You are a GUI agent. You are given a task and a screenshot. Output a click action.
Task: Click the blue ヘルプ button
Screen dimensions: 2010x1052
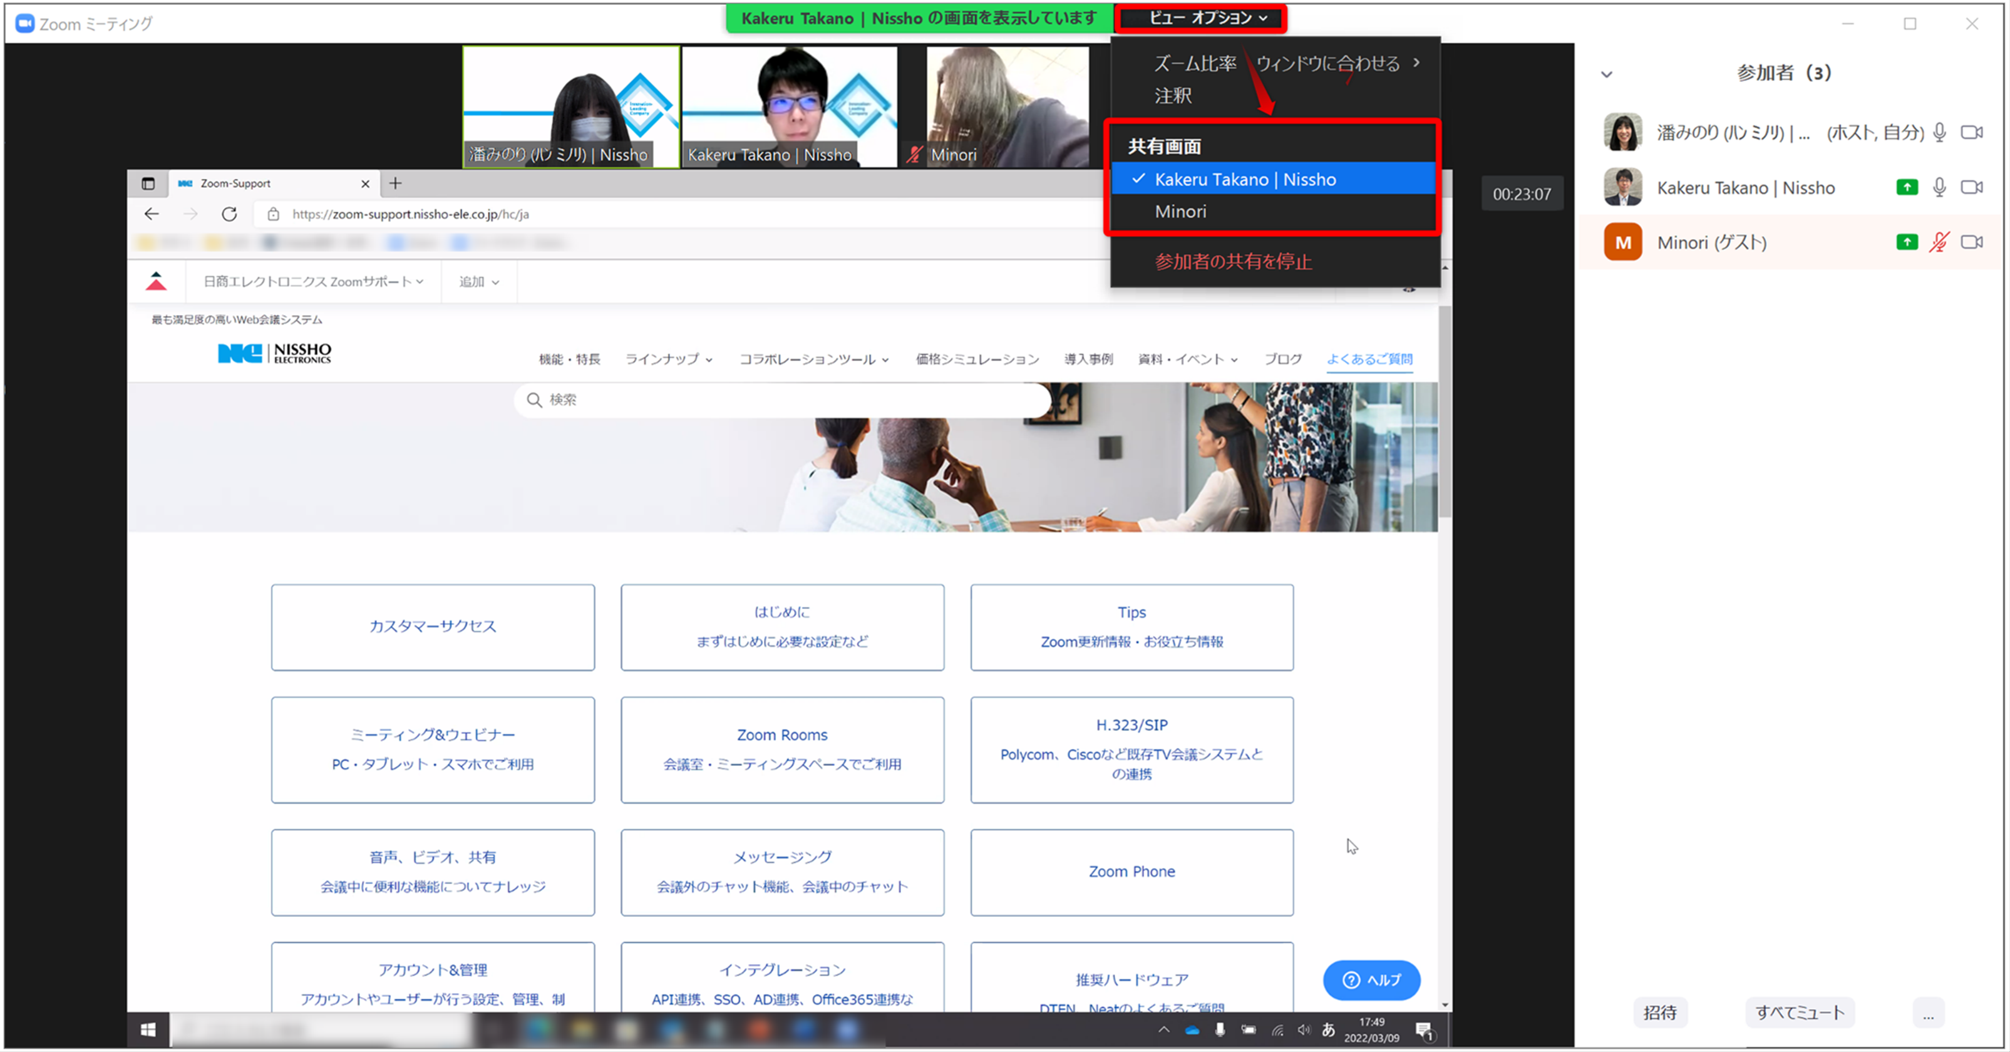pyautogui.click(x=1371, y=980)
